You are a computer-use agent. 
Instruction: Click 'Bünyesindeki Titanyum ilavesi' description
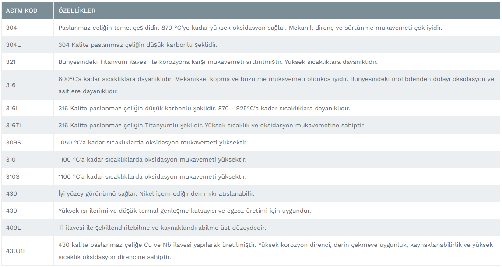pyautogui.click(x=218, y=62)
